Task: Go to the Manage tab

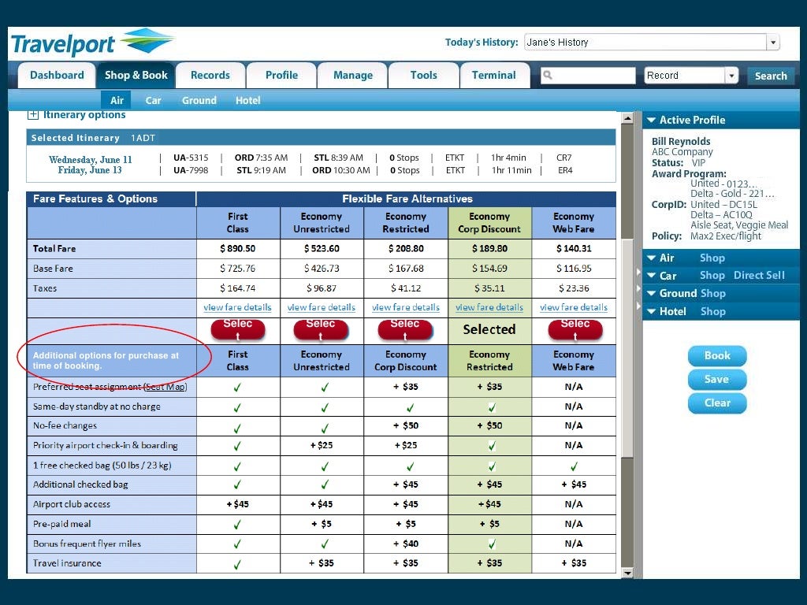Action: click(x=352, y=75)
